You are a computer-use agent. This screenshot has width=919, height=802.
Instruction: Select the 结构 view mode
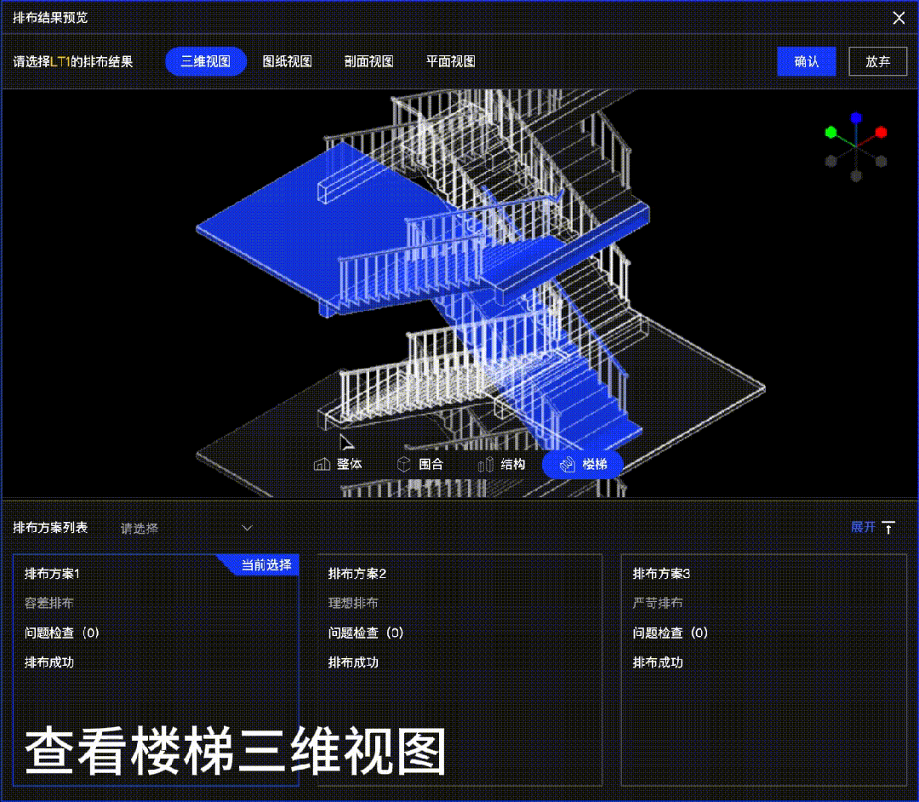[502, 464]
